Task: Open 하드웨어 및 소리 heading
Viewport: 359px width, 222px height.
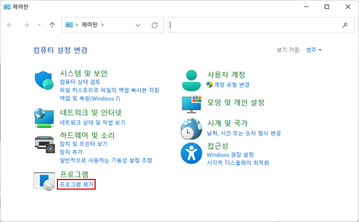Action: pos(87,135)
